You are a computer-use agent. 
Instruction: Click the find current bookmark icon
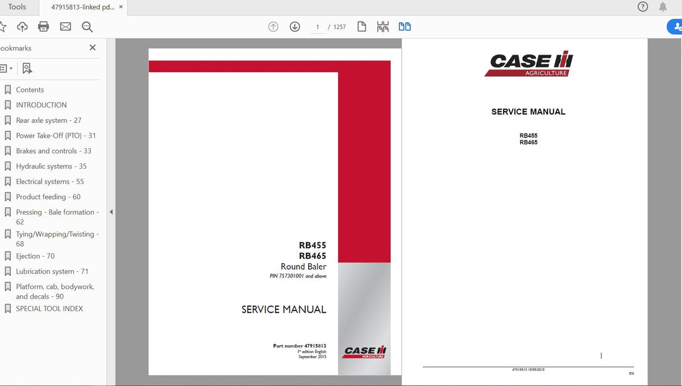pos(27,68)
